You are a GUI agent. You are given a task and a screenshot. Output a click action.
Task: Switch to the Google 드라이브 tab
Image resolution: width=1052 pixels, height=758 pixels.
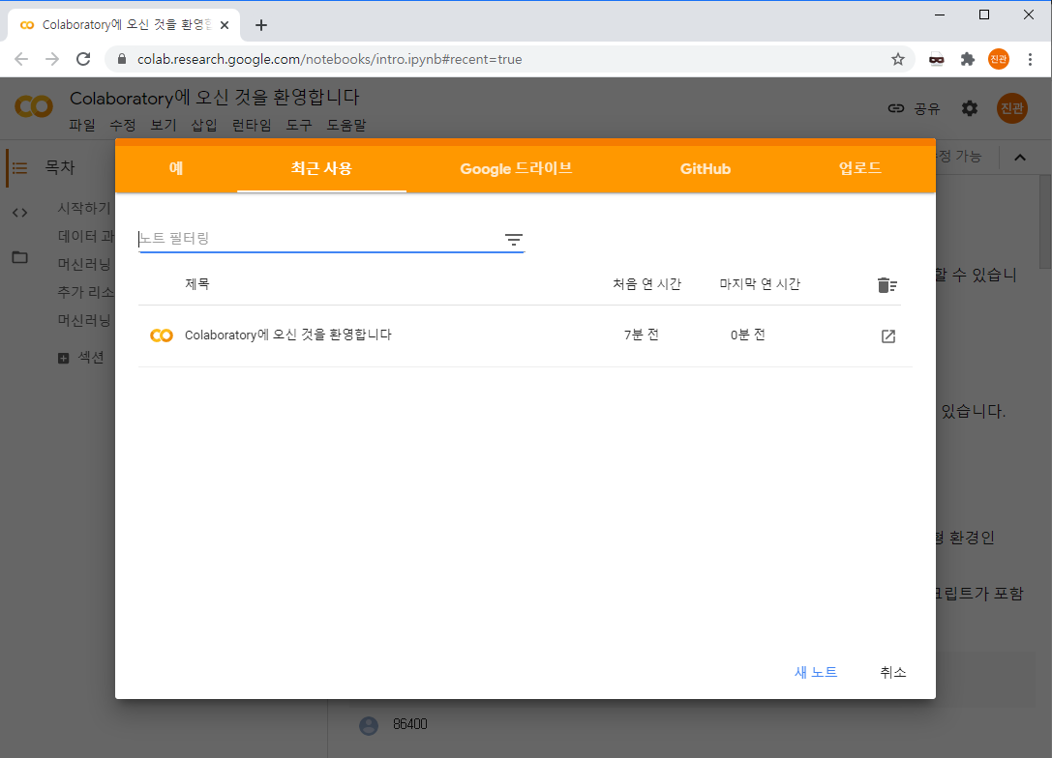click(516, 168)
